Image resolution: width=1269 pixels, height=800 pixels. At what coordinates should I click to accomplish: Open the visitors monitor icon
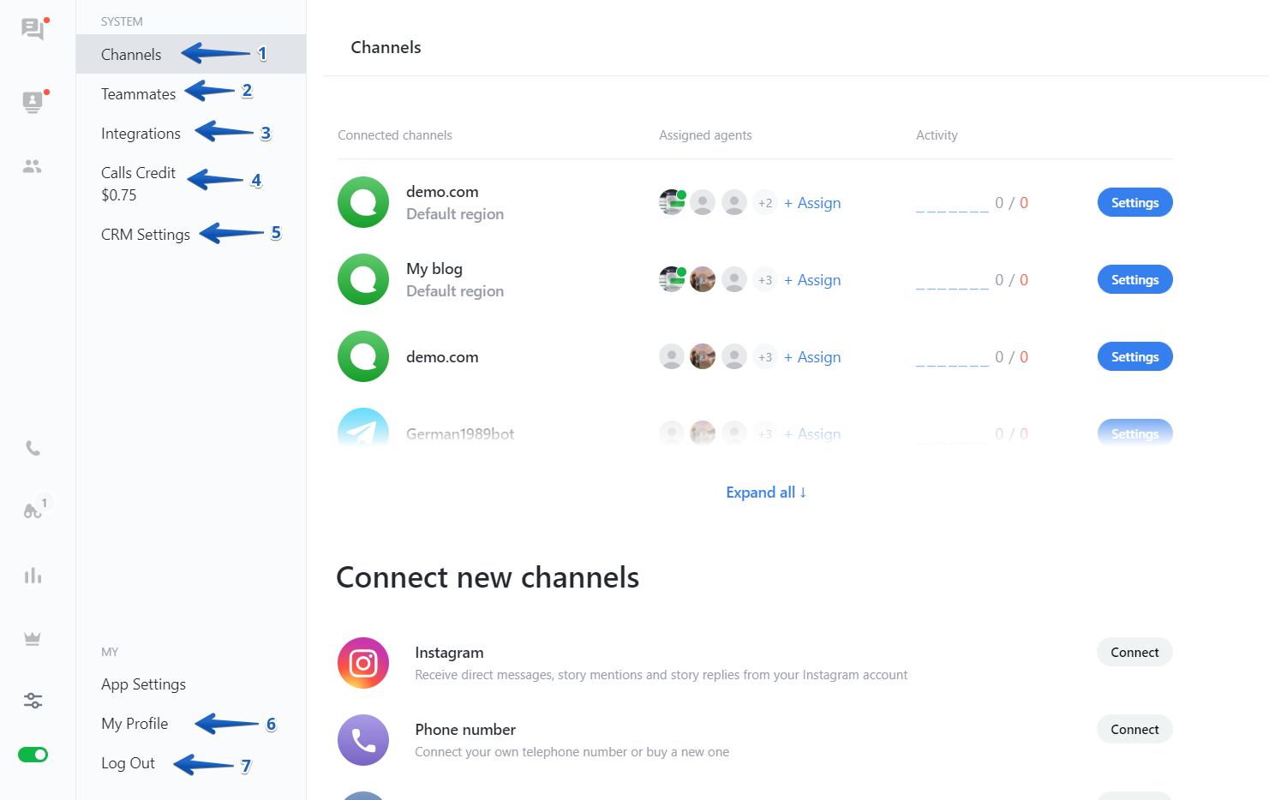[33, 102]
